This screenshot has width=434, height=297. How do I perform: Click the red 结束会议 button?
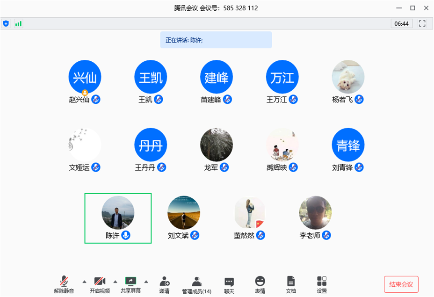click(x=401, y=284)
